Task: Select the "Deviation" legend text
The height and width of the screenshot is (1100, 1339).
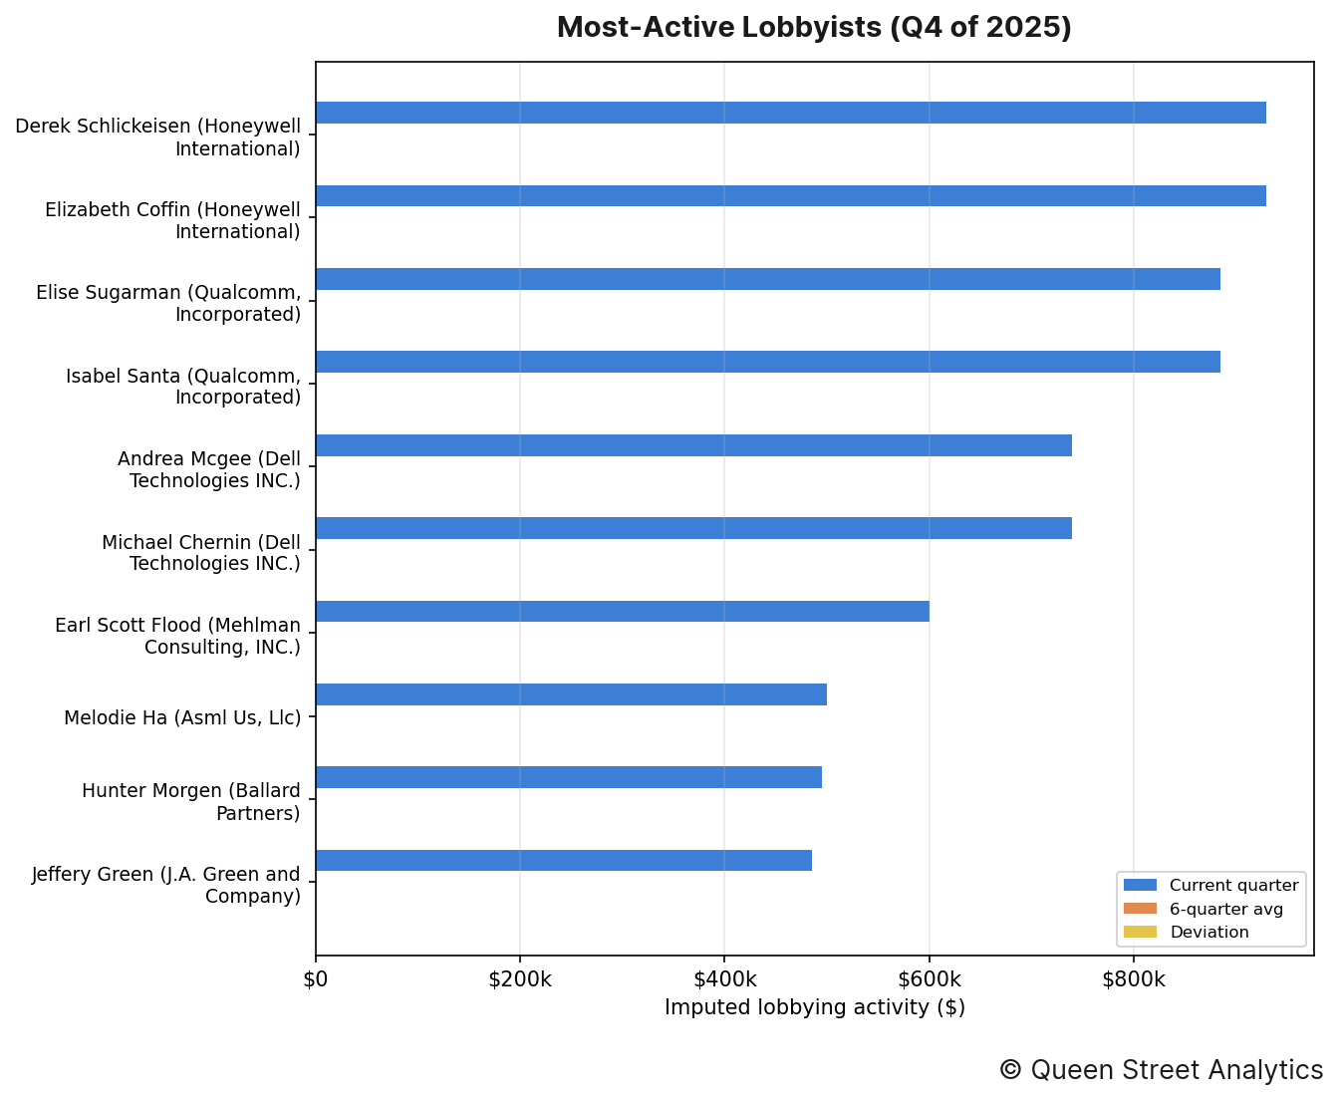Action: [x=1209, y=933]
